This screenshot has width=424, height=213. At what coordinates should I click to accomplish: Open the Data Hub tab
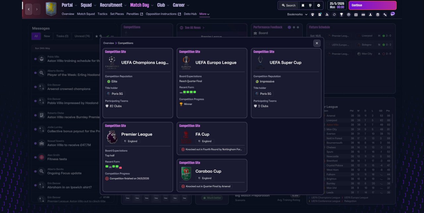pos(190,14)
